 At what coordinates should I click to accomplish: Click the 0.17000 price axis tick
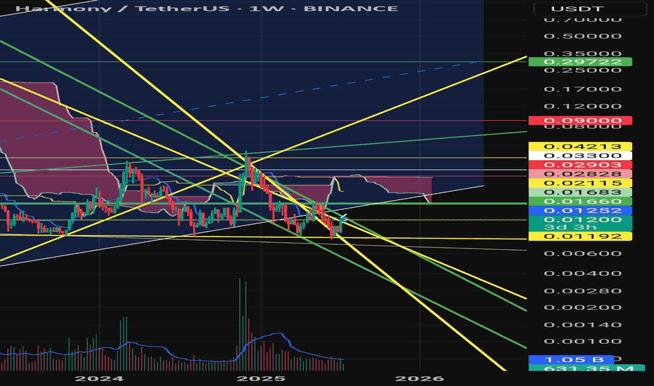click(582, 89)
